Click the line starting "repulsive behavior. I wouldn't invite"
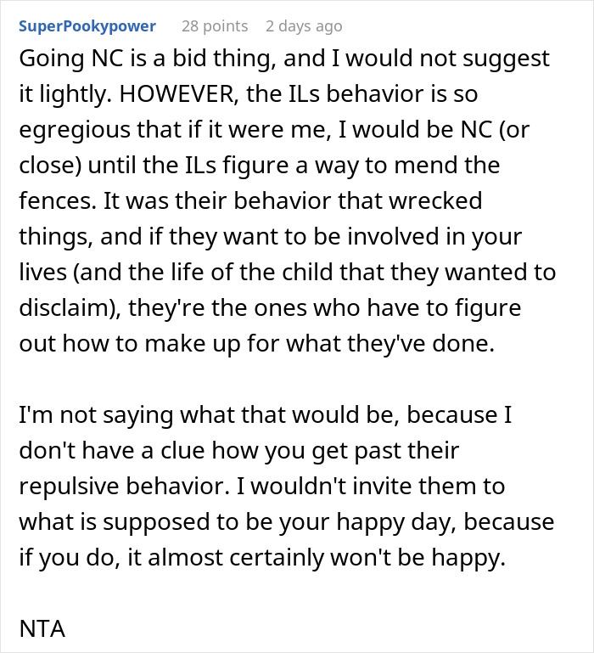Image resolution: width=594 pixels, height=653 pixels. 261,488
